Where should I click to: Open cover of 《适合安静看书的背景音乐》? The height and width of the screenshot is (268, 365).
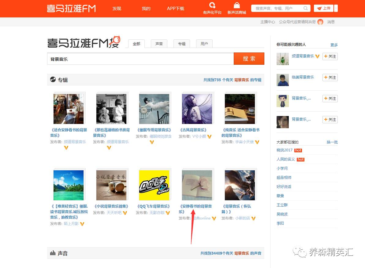point(69,109)
